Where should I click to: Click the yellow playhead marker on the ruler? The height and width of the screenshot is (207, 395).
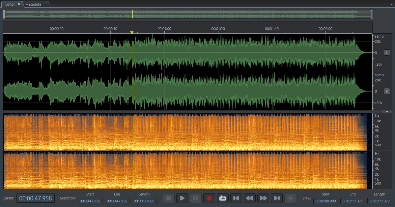click(132, 32)
